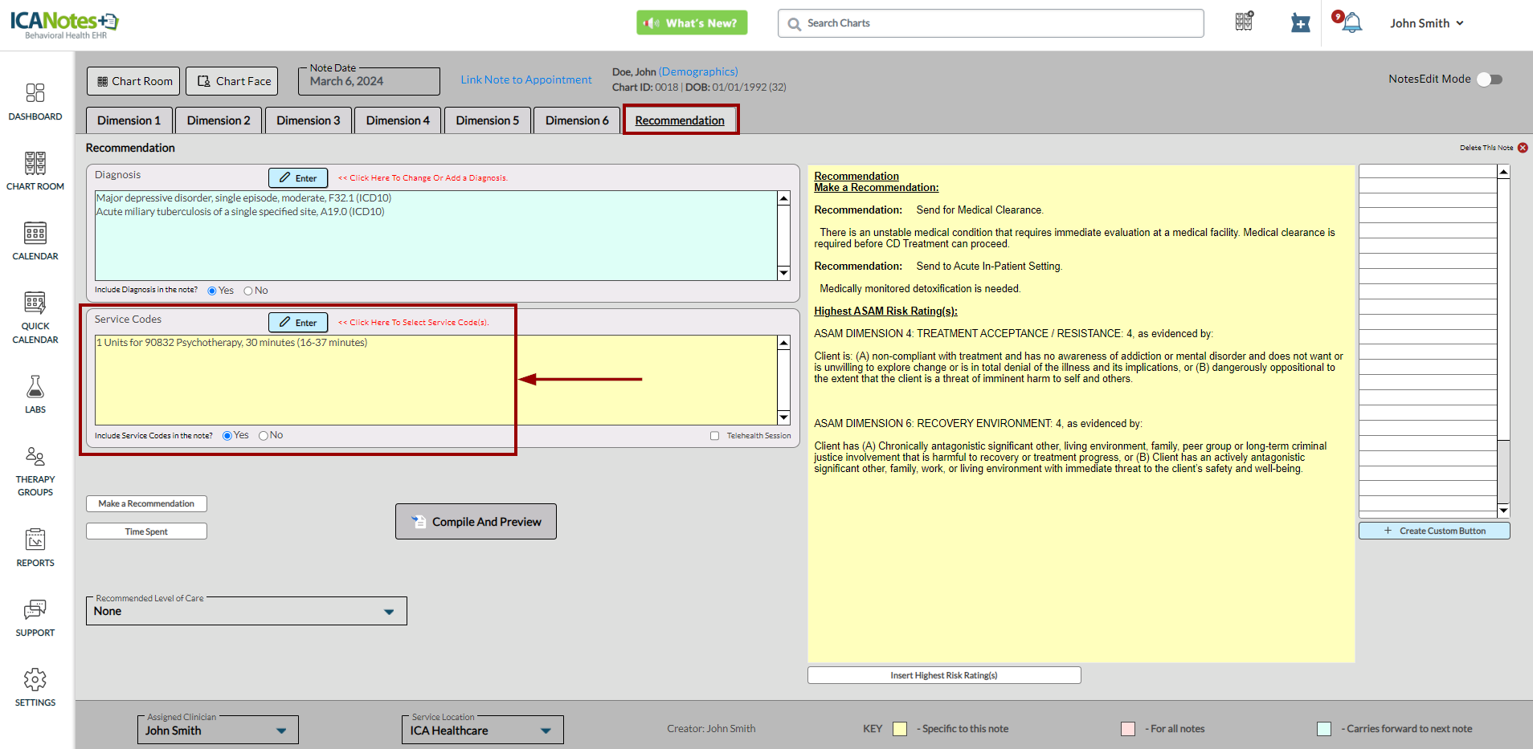Click the red Delete This Note icon
The width and height of the screenshot is (1533, 749).
(1523, 148)
